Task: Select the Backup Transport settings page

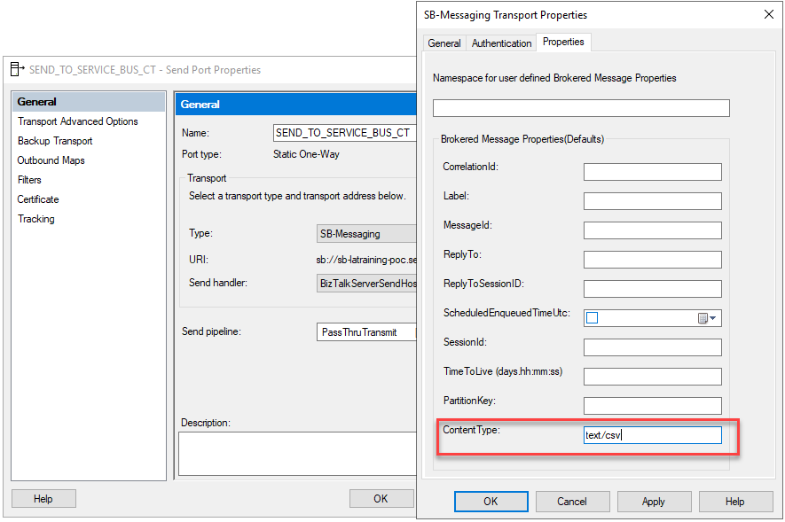Action: [x=55, y=140]
